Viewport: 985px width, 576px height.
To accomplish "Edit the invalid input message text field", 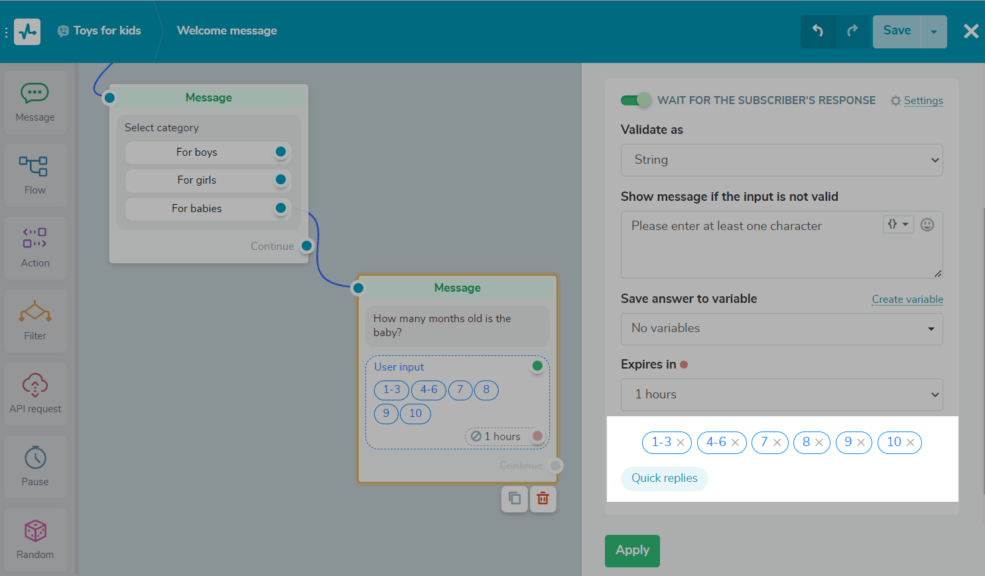I will click(781, 245).
